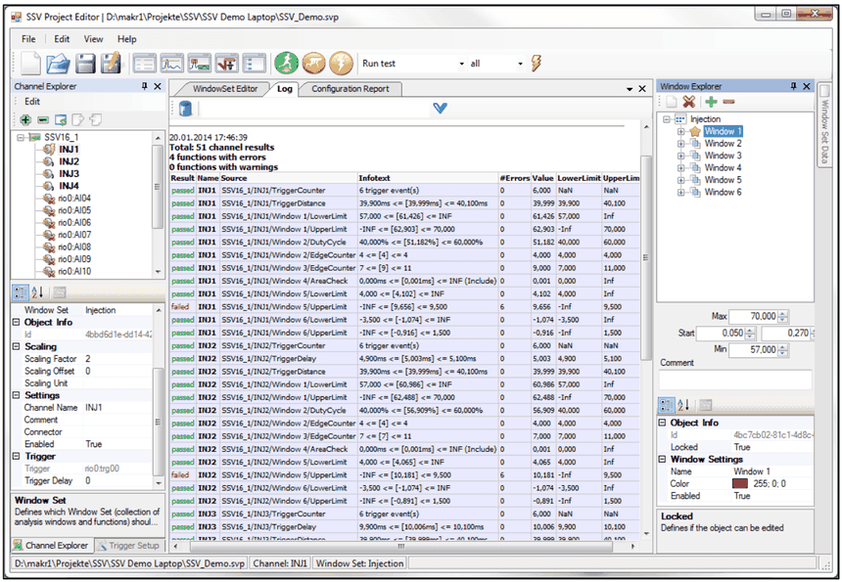842x582 pixels.
Task: Switch to the Trigger Setup bottom tab
Action: click(x=129, y=546)
